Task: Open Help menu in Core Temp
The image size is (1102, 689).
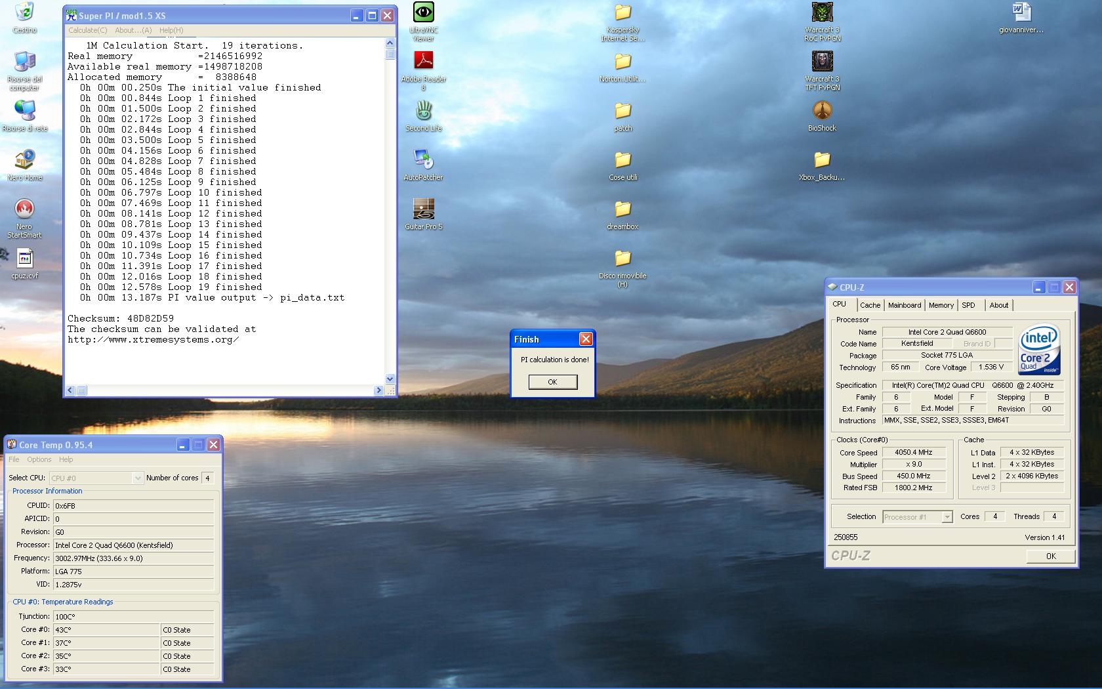Action: (66, 459)
